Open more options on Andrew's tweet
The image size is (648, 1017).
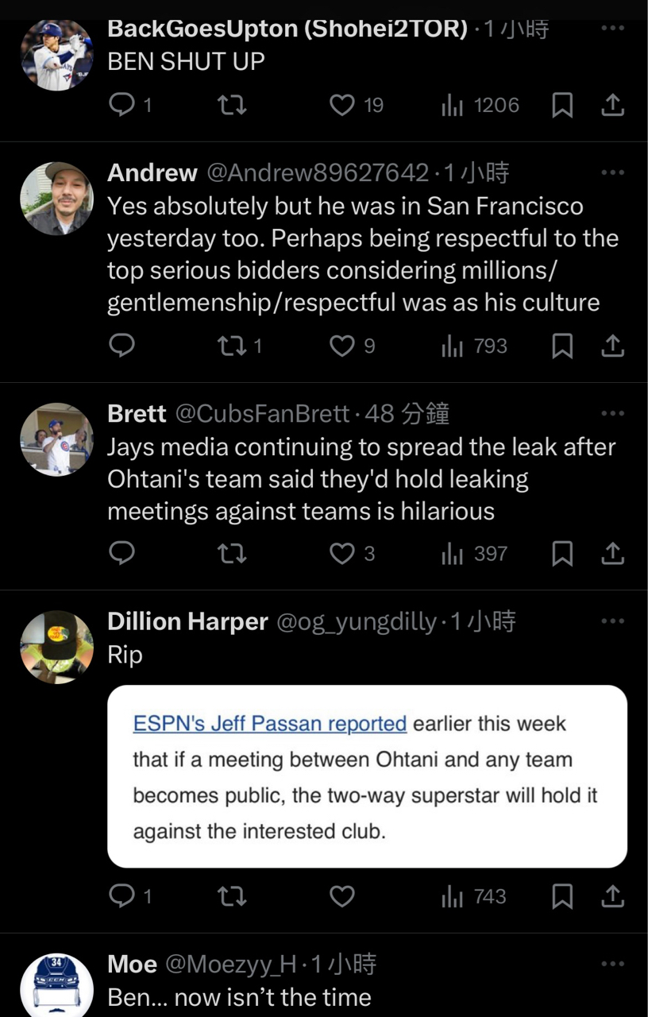[612, 172]
